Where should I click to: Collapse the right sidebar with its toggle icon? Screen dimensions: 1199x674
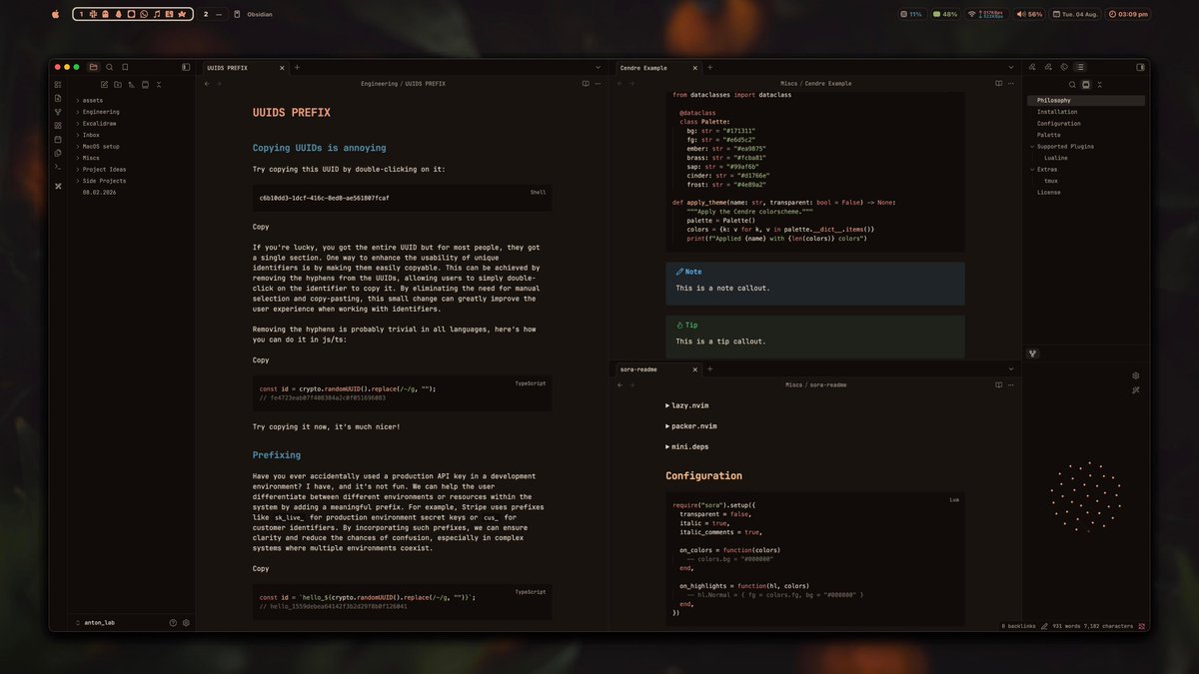point(1141,67)
